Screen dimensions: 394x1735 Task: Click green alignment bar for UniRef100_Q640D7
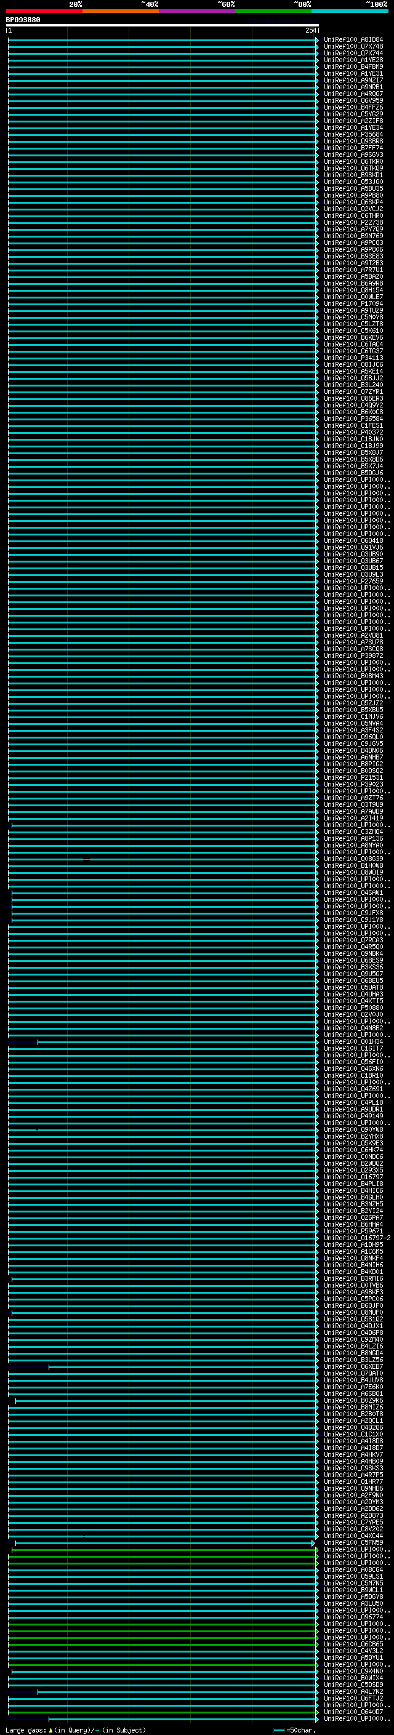point(163,1712)
